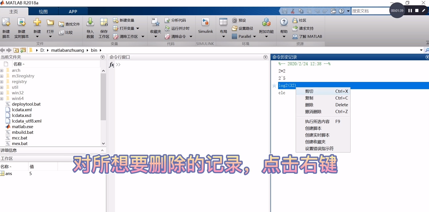Image resolution: width=429 pixels, height=212 pixels.
Task: Choose 剪切 (Cut) from context menu
Action: [323, 91]
